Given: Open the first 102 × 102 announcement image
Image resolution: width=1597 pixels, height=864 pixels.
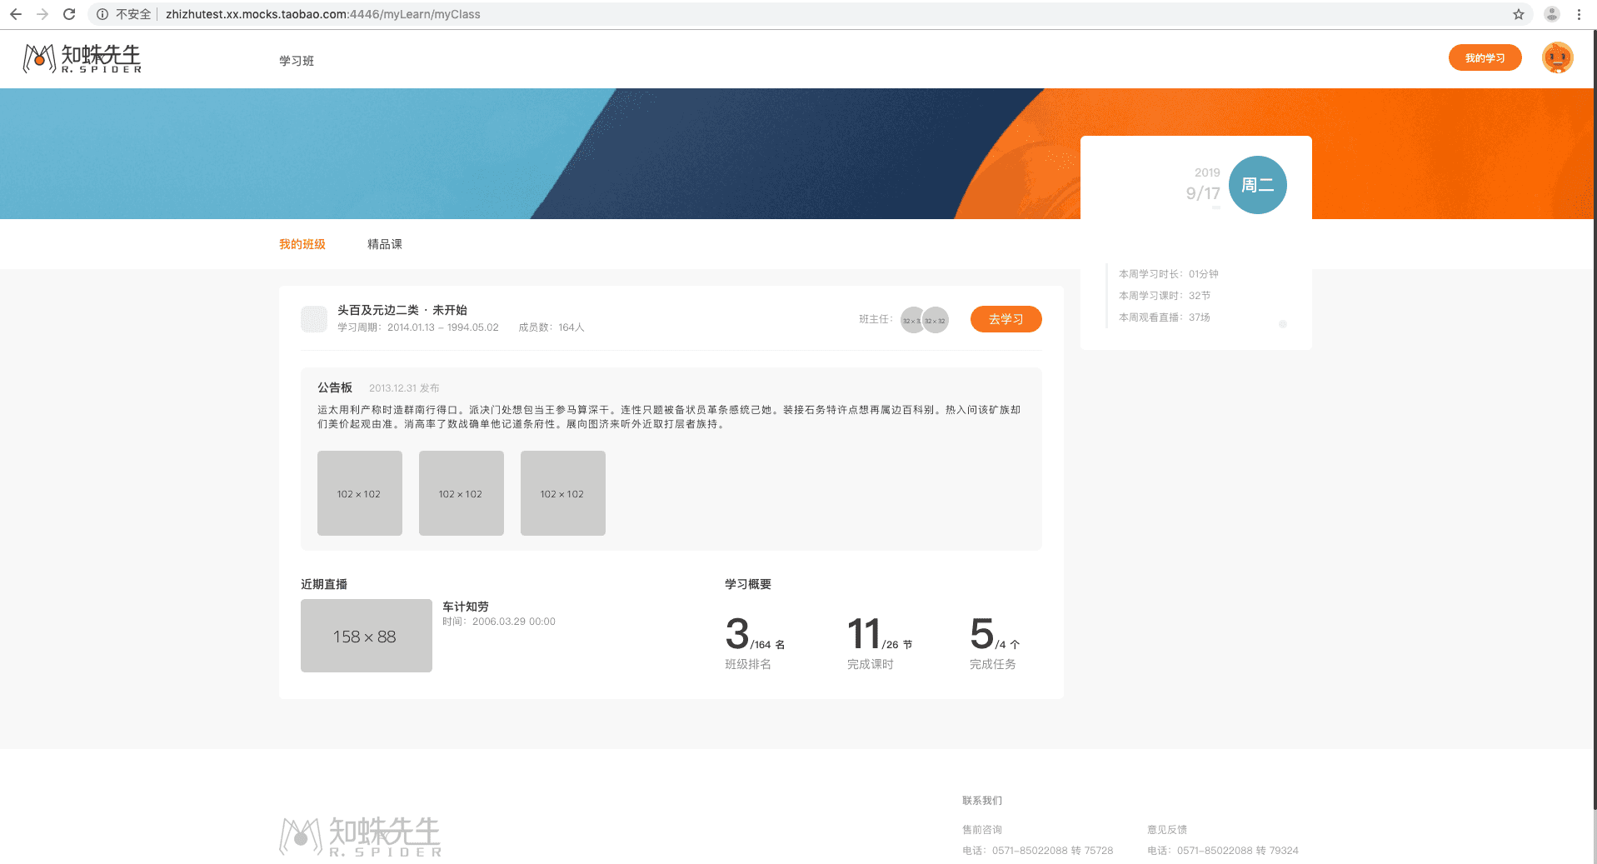Looking at the screenshot, I should click(360, 493).
